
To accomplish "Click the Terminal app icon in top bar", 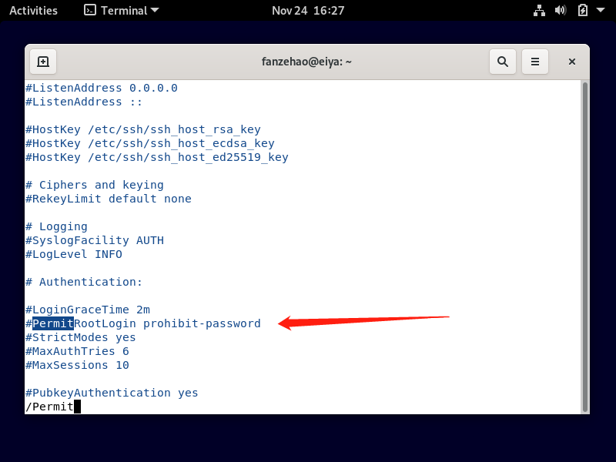I will 90,11.
